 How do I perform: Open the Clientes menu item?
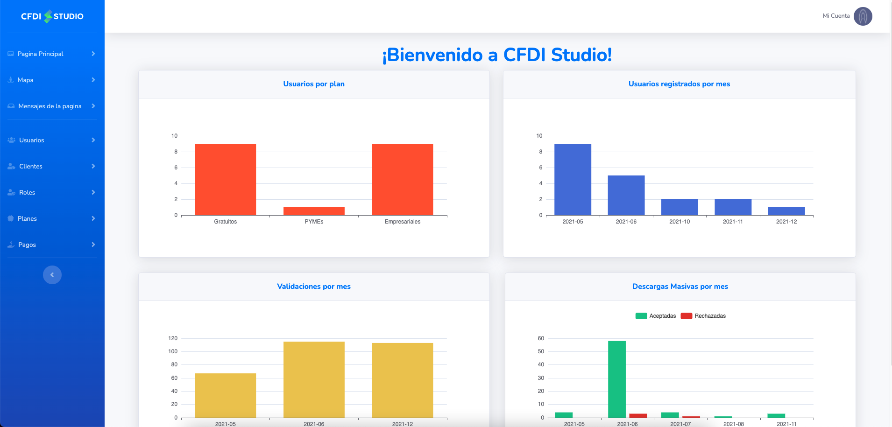(31, 167)
